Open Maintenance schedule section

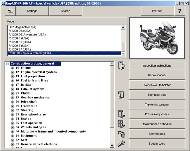click(x=157, y=124)
